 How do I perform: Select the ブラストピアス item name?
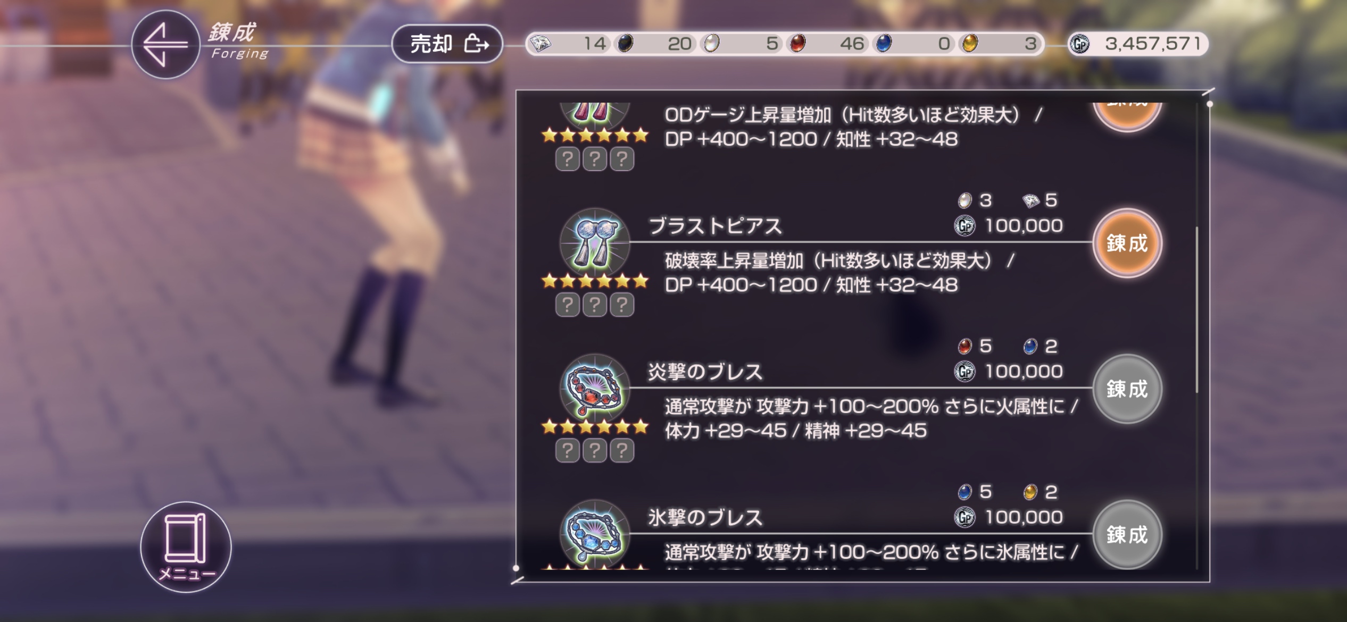(x=715, y=226)
